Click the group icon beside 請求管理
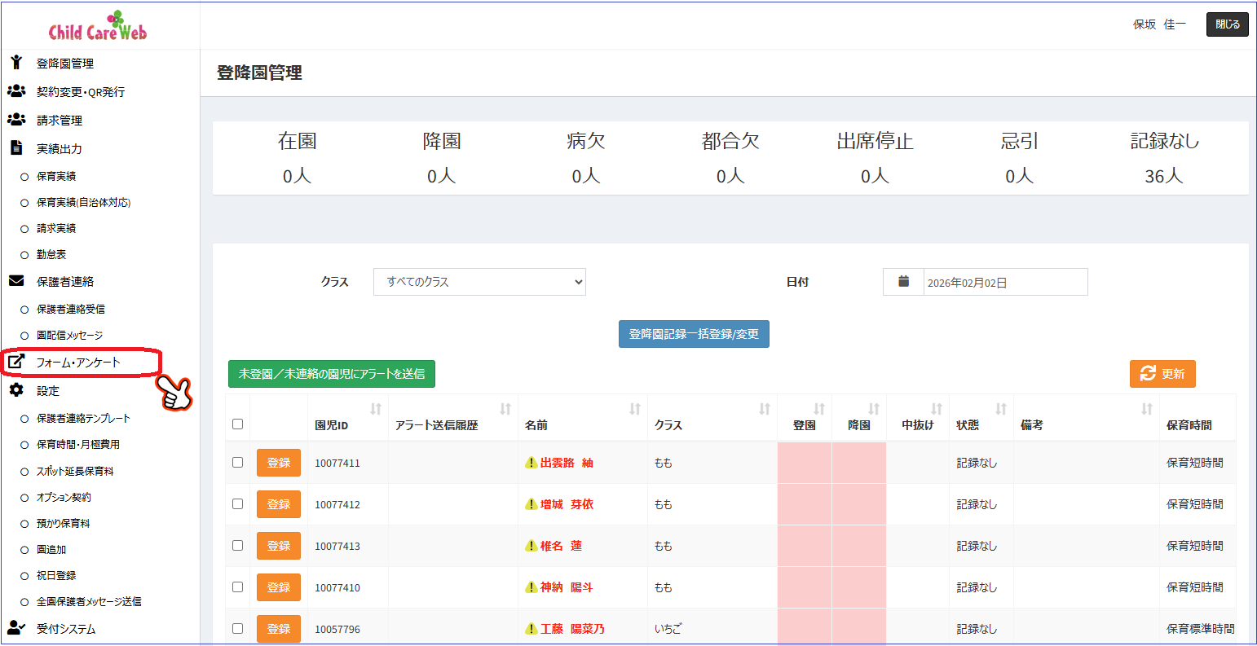Viewport: 1257px width, 646px height. click(x=16, y=120)
